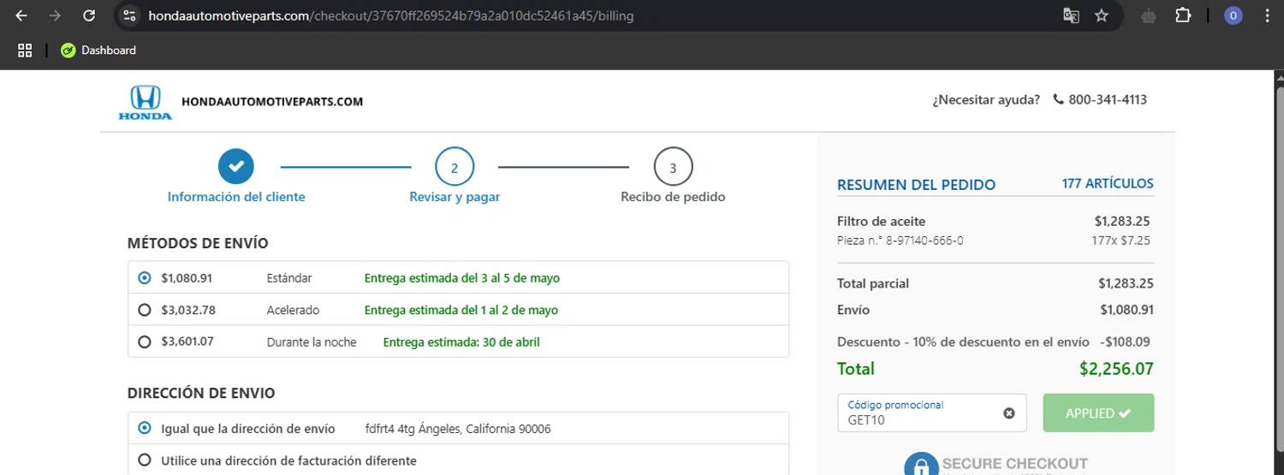Open the Dashboard bookmark
This screenshot has height=475, width=1284.
[98, 50]
